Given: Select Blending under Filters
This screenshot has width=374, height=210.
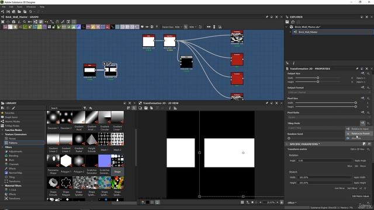Looking at the screenshot, I should tap(13, 156).
